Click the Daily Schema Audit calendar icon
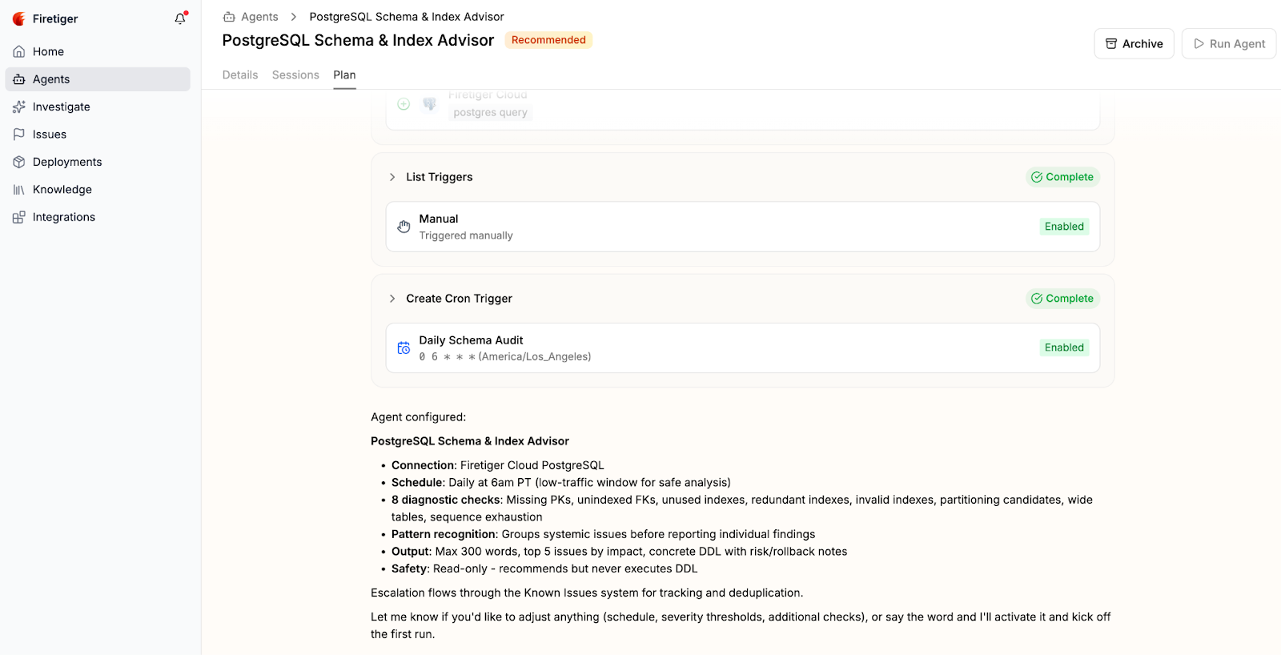This screenshot has height=655, width=1281. 404,348
